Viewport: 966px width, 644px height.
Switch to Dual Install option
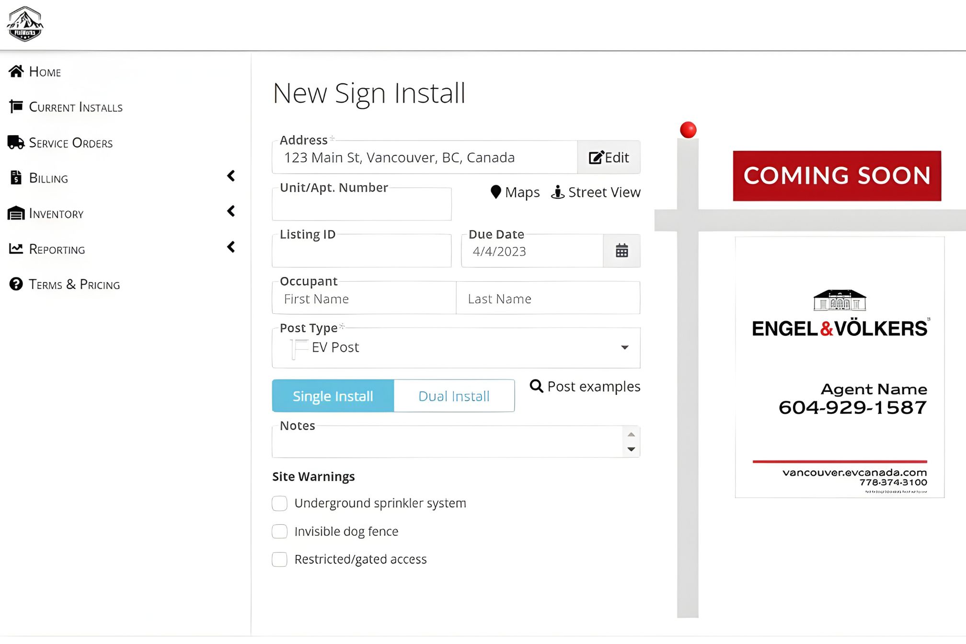454,396
